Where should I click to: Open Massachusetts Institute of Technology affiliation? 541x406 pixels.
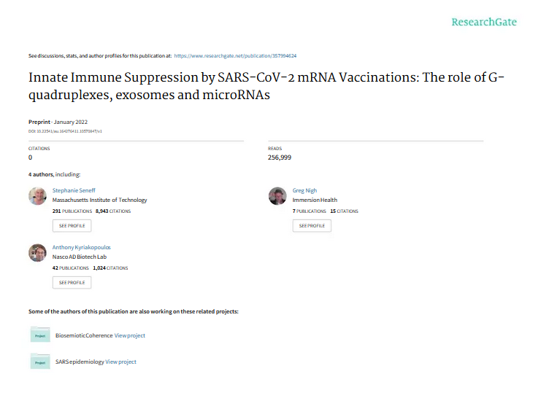pyautogui.click(x=99, y=200)
